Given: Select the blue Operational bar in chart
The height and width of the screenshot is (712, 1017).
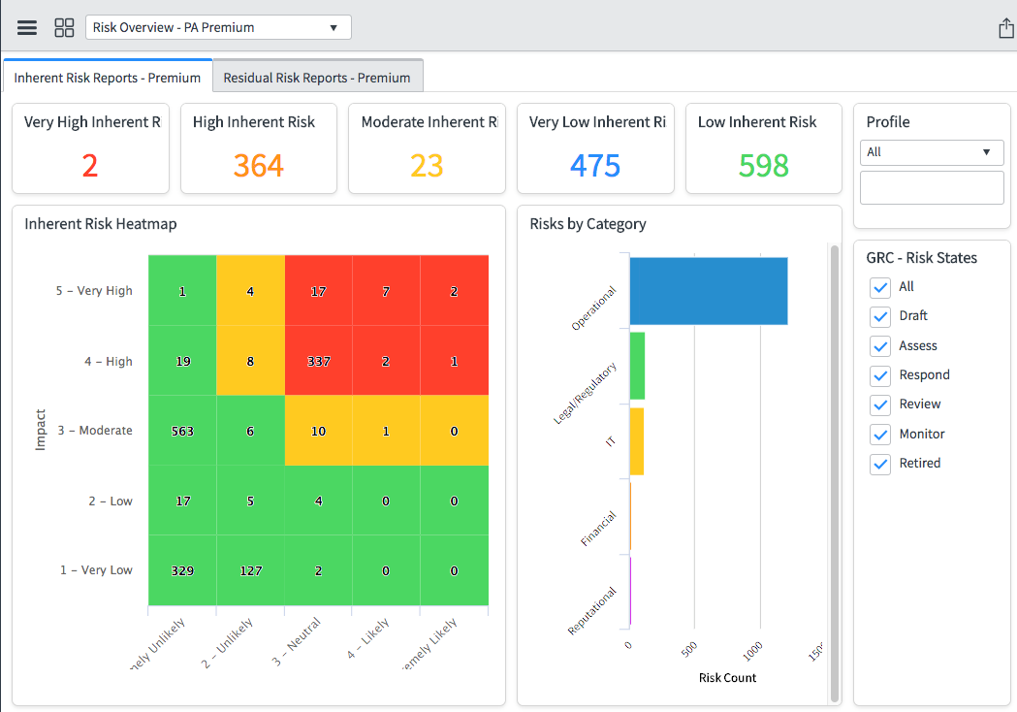Looking at the screenshot, I should (x=709, y=291).
